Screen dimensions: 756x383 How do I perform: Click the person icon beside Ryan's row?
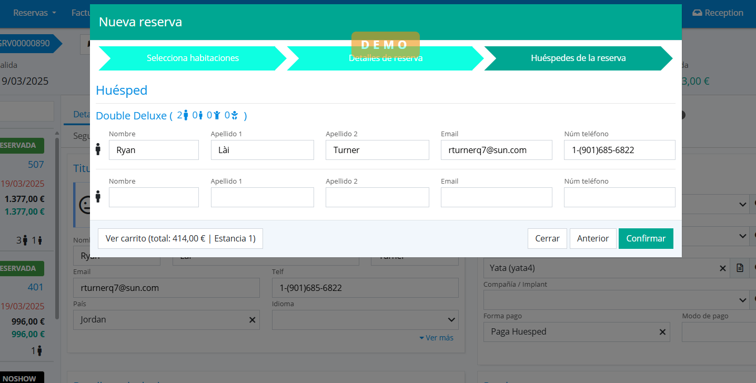pos(98,149)
